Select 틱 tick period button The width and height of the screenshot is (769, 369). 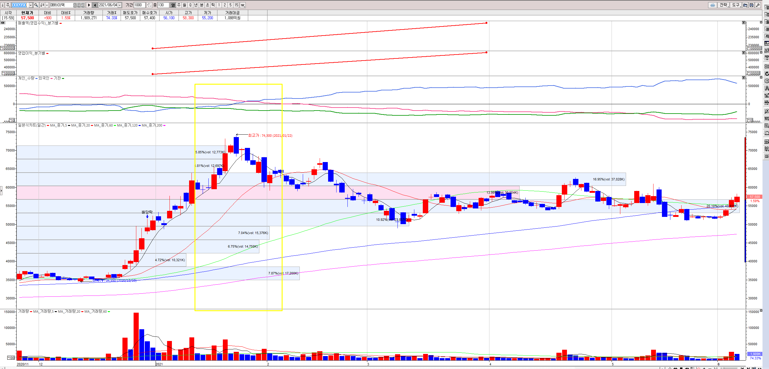pyautogui.click(x=213, y=5)
